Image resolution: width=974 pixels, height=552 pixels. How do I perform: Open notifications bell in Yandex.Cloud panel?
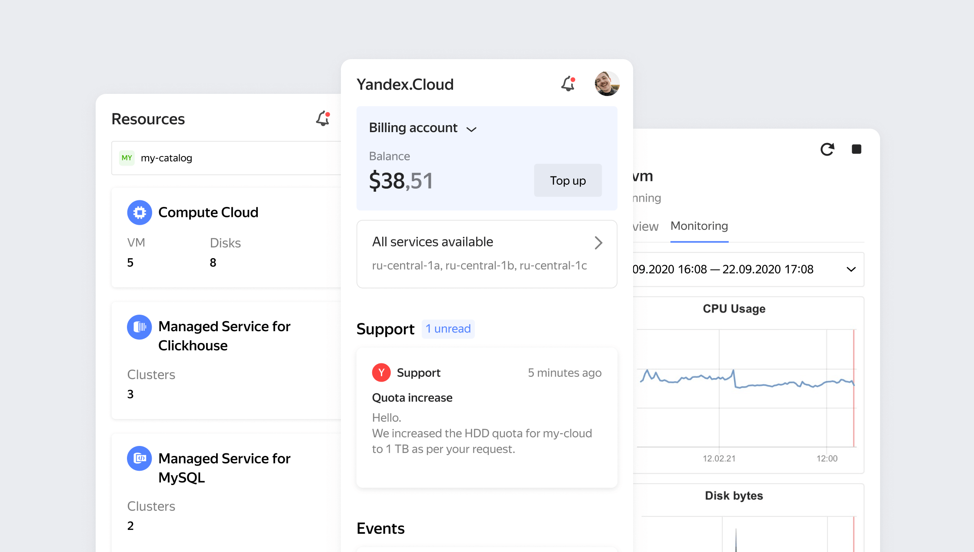pos(568,83)
